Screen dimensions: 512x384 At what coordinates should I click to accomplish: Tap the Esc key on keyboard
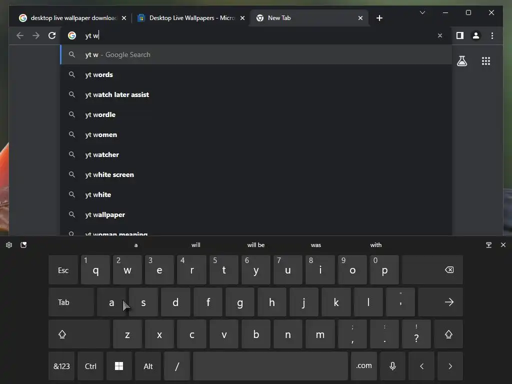click(63, 270)
